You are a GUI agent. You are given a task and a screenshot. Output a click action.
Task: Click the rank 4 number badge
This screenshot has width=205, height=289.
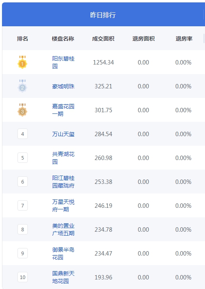pos(23,134)
